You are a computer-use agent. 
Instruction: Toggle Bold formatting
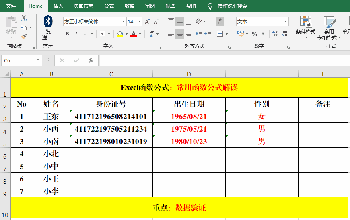[67, 34]
